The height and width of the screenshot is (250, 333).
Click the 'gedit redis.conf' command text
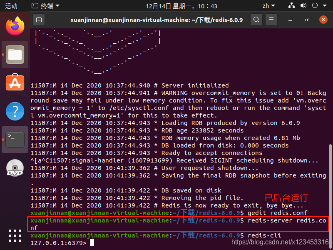coord(277,213)
